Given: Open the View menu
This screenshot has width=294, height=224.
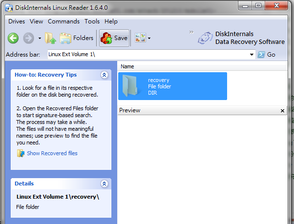Looking at the screenshot, I should (36, 21).
